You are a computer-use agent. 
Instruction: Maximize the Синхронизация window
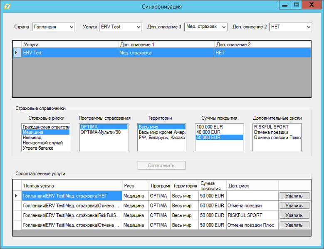(296, 5)
